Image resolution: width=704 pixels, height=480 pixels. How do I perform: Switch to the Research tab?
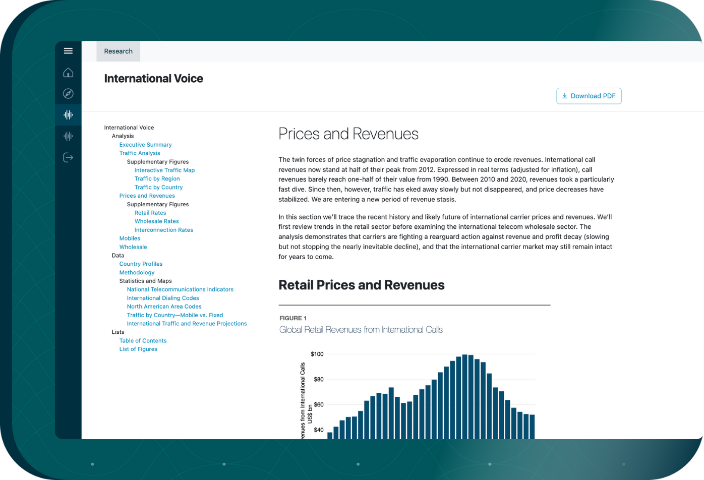click(118, 51)
